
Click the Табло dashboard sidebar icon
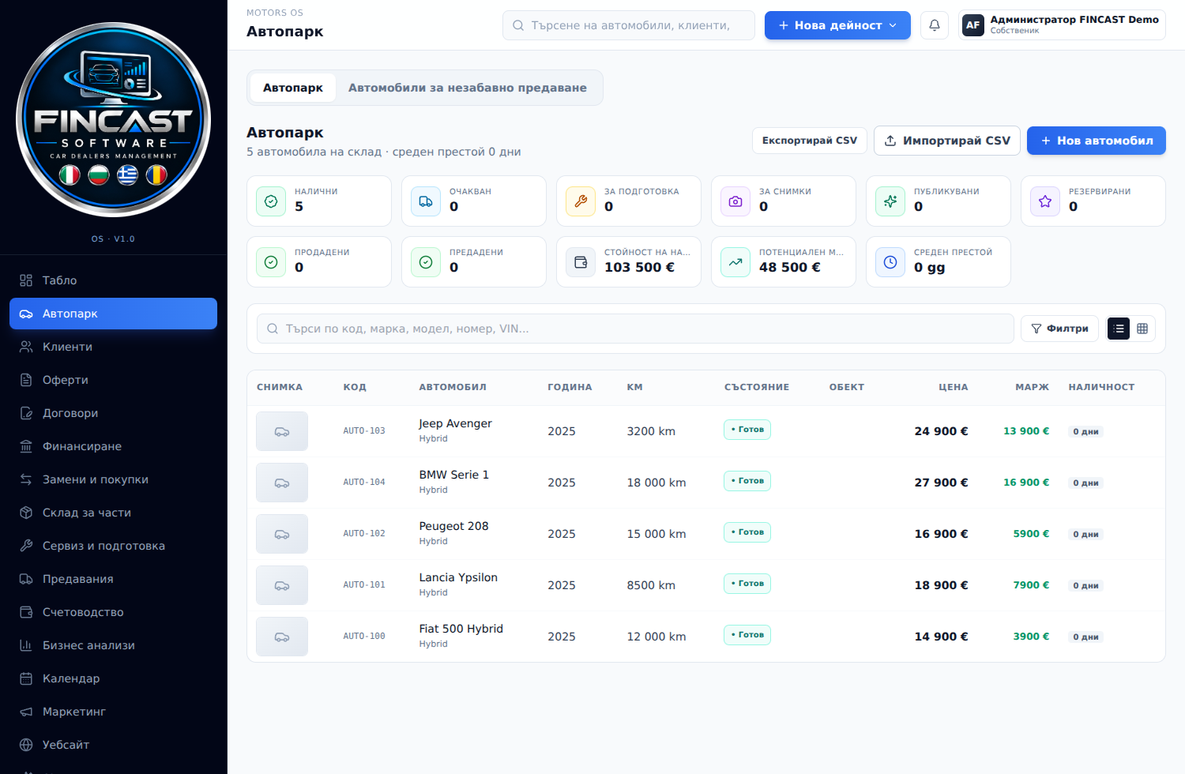[26, 280]
